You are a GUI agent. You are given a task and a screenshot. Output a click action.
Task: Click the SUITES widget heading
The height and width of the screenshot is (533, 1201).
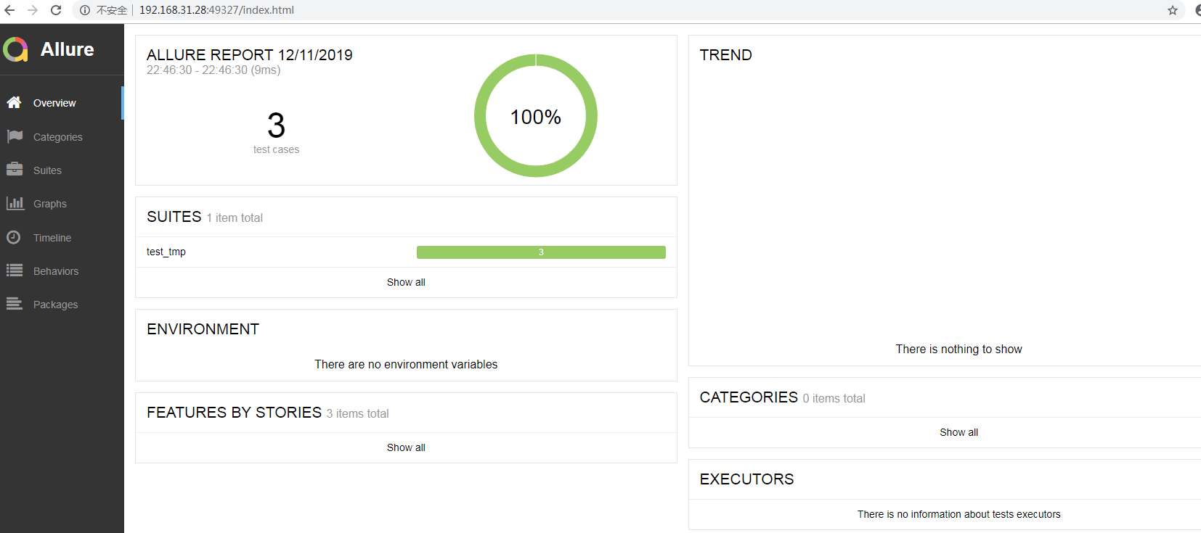coord(174,217)
